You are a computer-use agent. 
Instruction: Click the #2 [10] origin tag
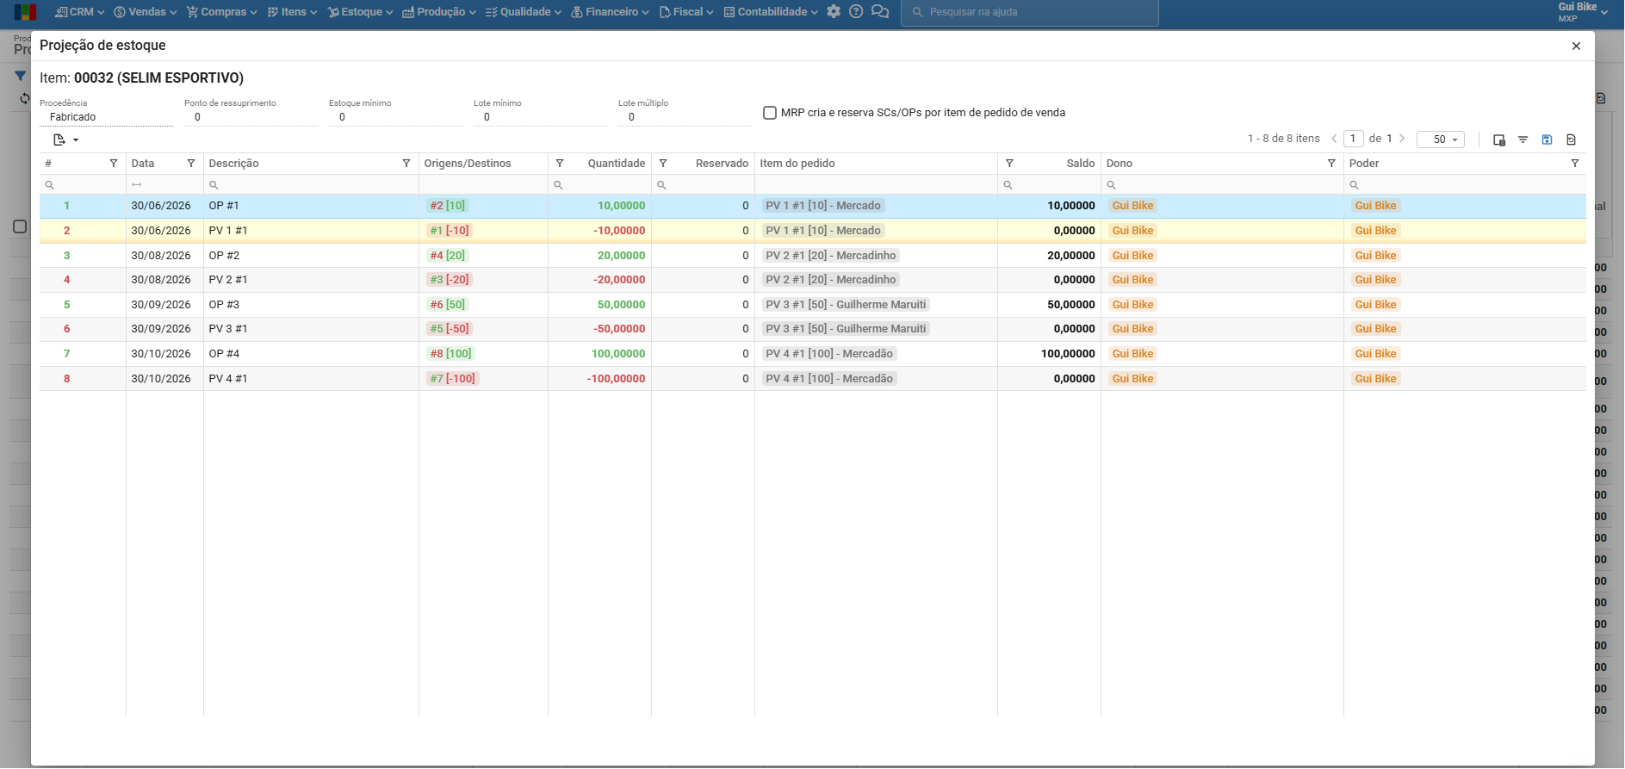[448, 206]
